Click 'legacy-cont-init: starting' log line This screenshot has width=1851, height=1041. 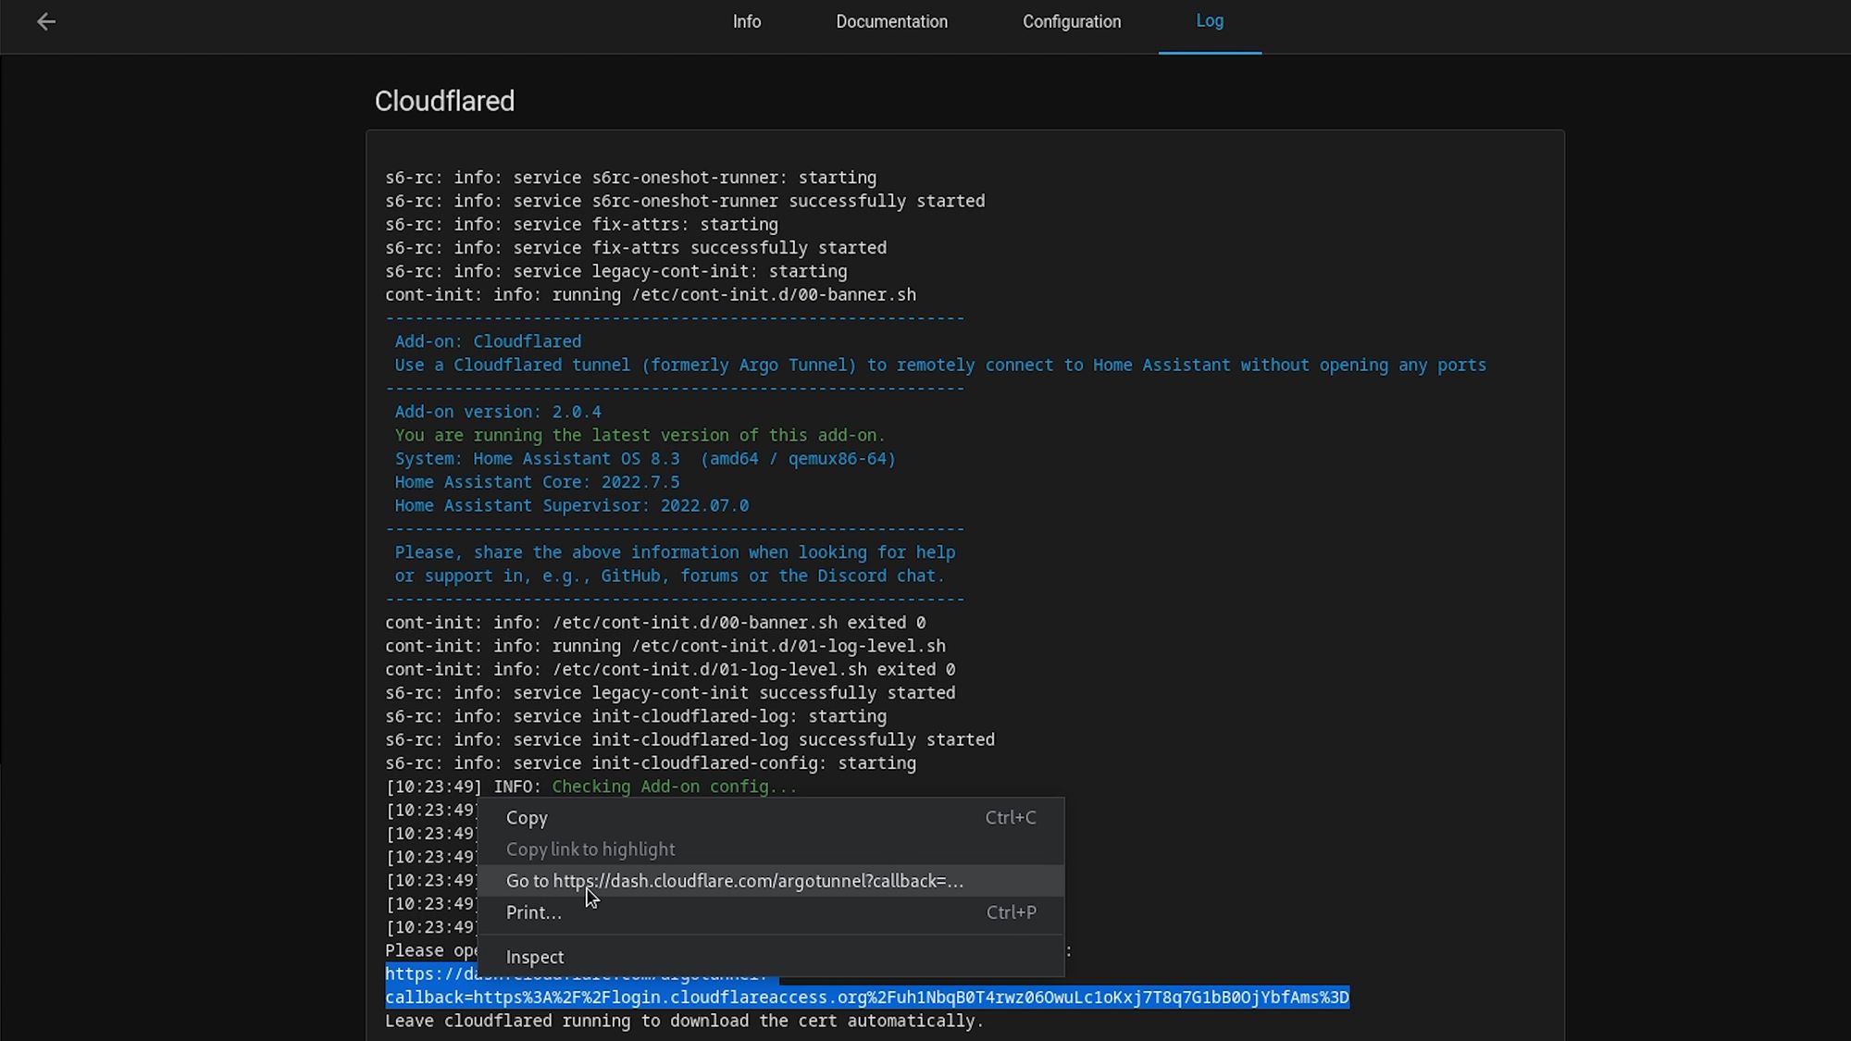point(616,271)
